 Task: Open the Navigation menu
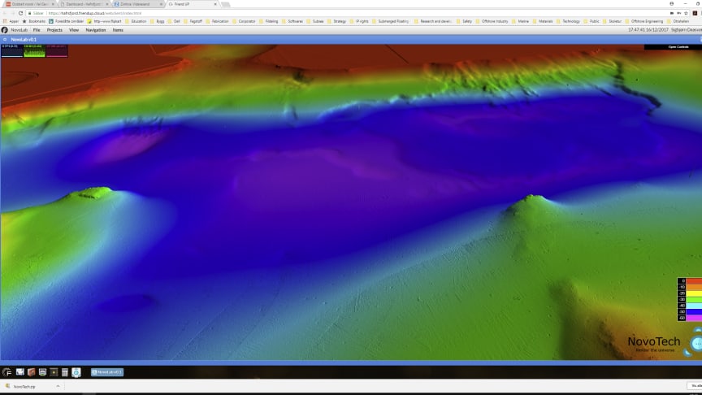click(x=96, y=30)
